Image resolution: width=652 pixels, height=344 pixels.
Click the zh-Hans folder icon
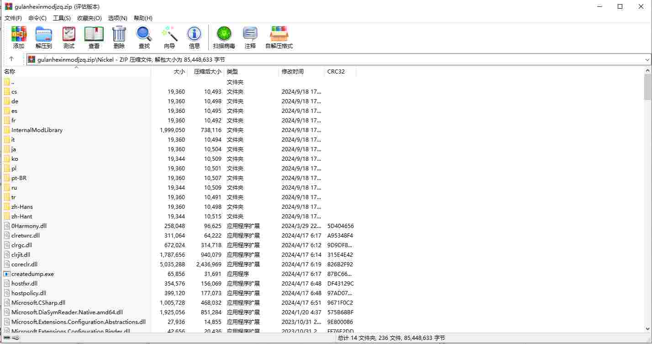(7, 206)
